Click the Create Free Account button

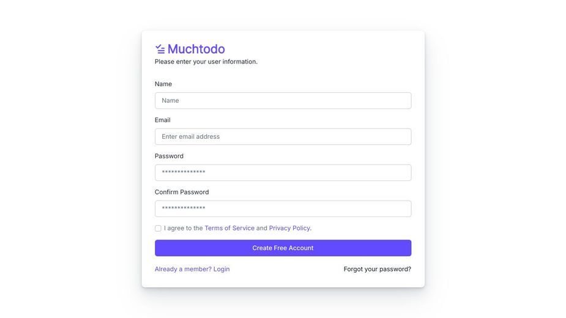coord(283,248)
